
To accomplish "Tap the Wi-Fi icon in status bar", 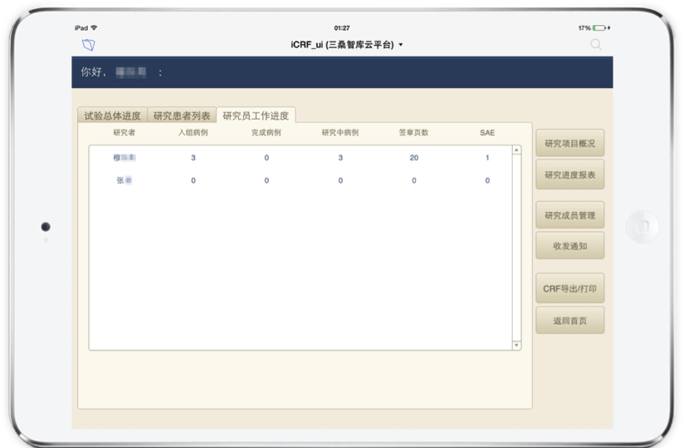I will pos(94,28).
